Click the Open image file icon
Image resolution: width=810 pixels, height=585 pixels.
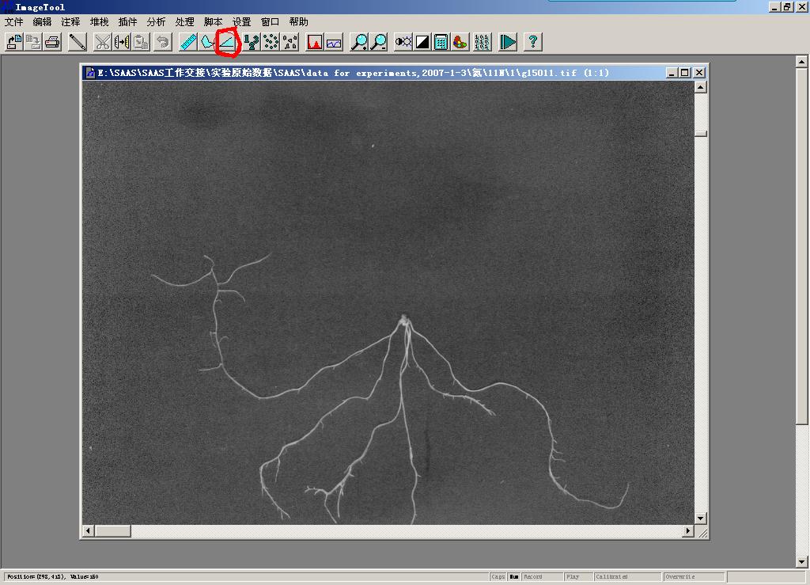[x=14, y=42]
